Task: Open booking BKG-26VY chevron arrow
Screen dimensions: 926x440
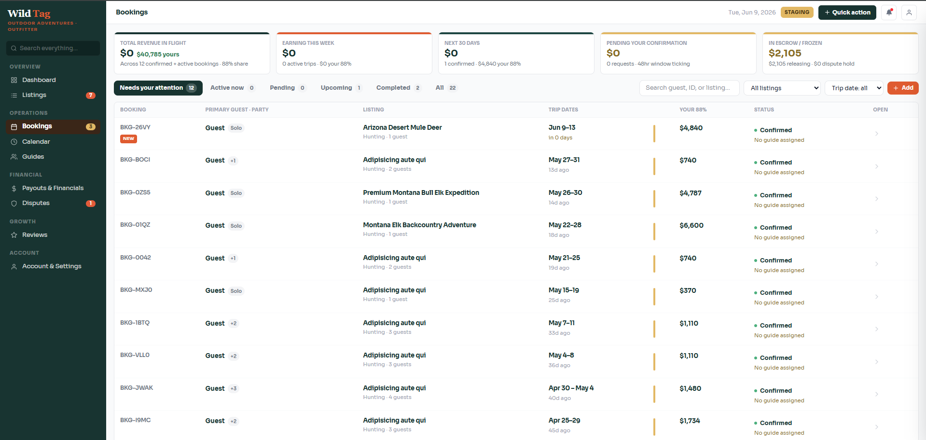Action: (x=877, y=134)
